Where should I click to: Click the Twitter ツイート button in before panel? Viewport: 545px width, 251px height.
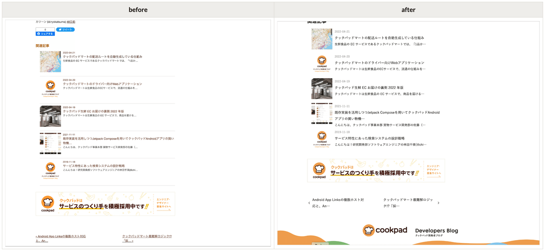click(x=65, y=30)
